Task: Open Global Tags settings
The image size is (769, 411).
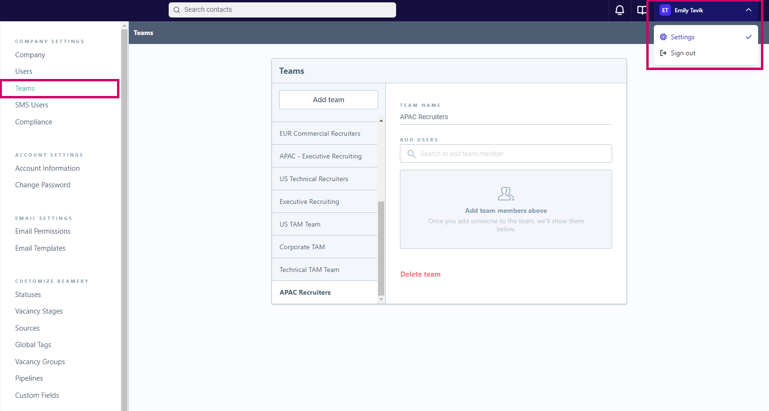Action: point(33,345)
